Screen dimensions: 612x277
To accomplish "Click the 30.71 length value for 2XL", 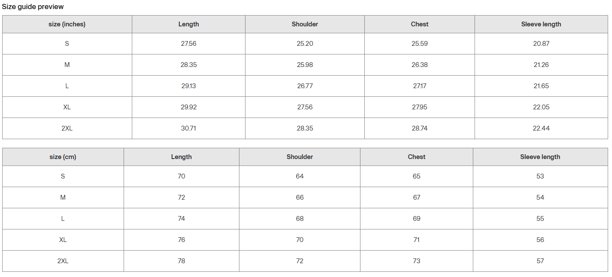I will 188,128.
